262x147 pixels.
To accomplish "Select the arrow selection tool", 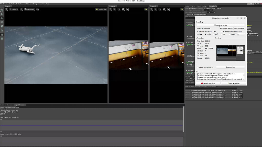I will point(2,14).
